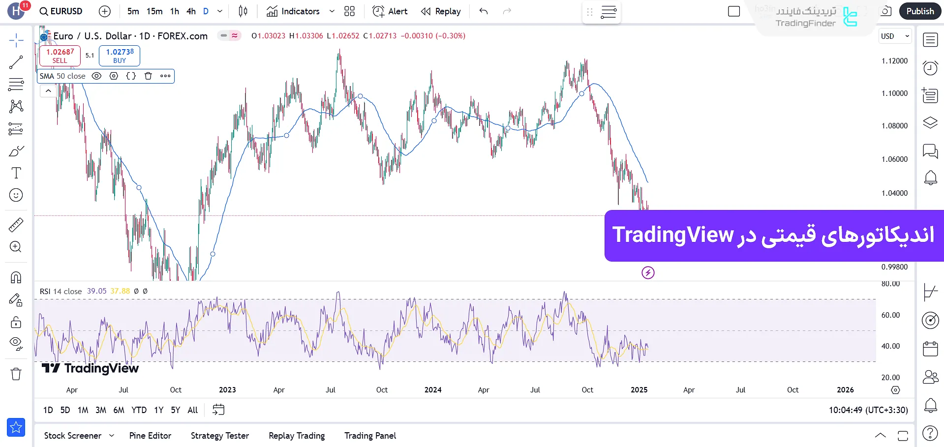This screenshot has height=447, width=944.
Task: Collapse the indicator legend chevron
Action: [x=48, y=91]
